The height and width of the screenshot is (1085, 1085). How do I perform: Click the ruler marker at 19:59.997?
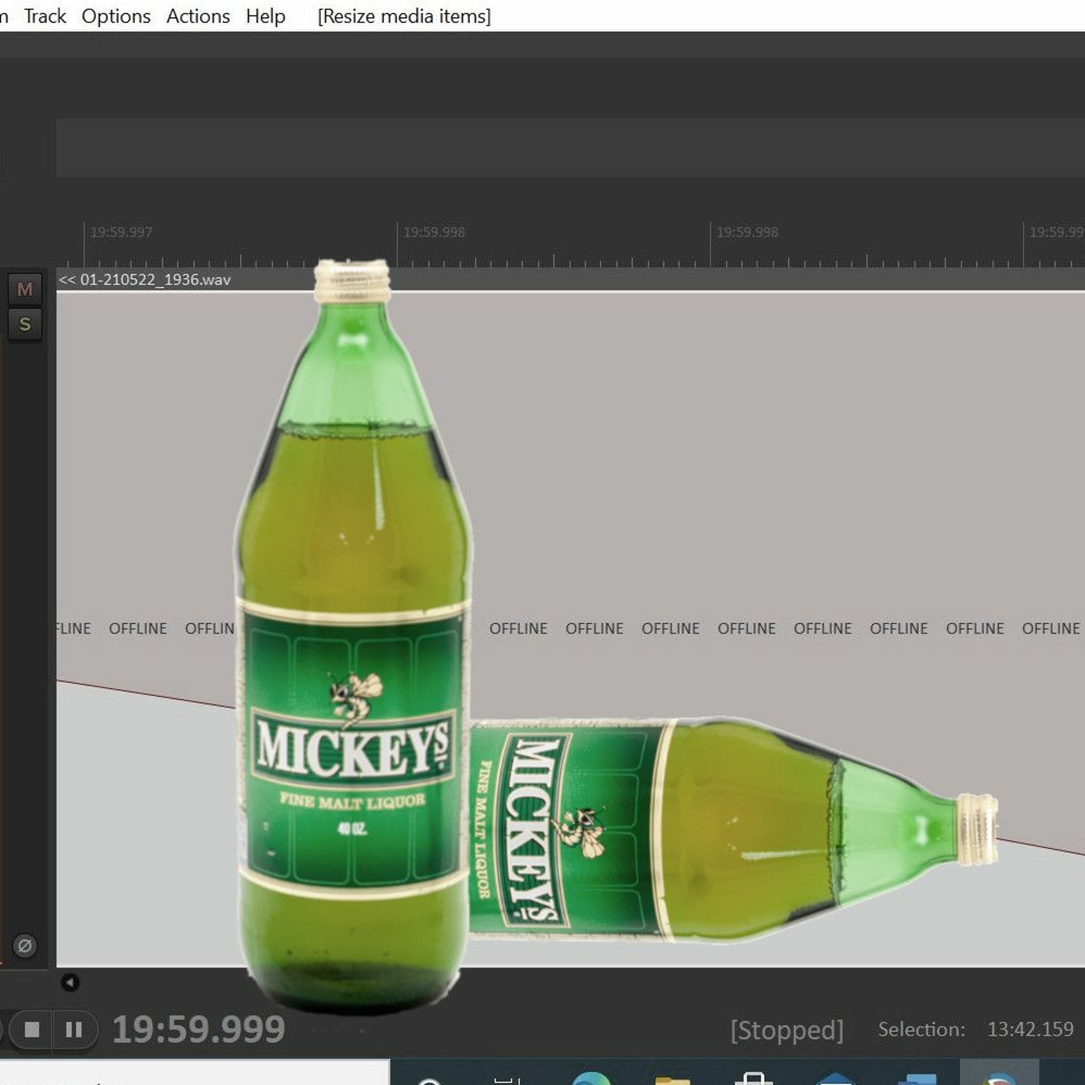click(x=121, y=232)
